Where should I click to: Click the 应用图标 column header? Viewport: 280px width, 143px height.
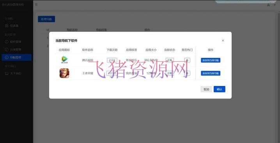coord(64,50)
